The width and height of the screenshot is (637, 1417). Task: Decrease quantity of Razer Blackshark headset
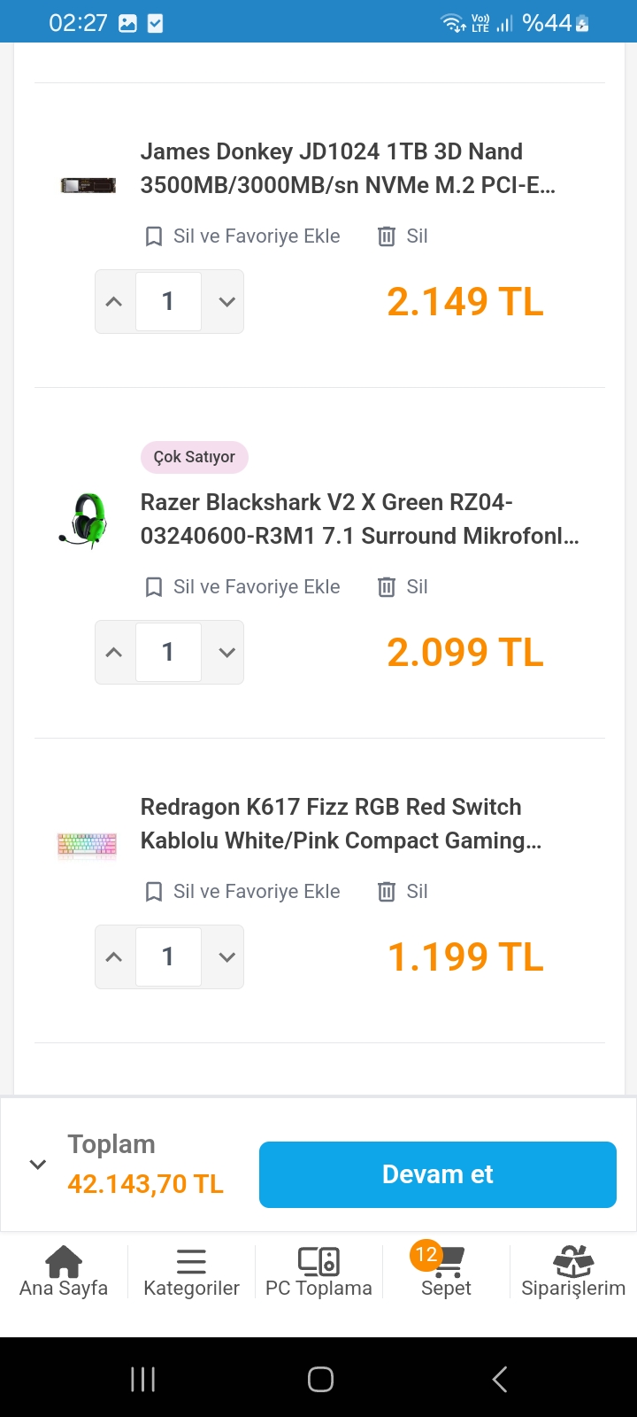click(226, 653)
